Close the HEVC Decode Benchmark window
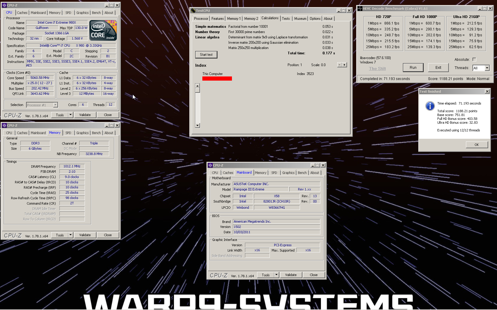Image resolution: width=497 pixels, height=310 pixels. click(490, 9)
